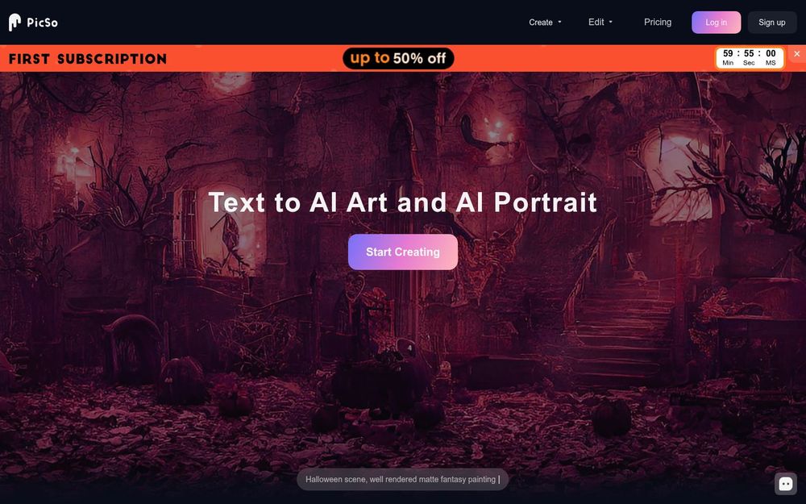Click the seconds value in the countdown

coord(749,53)
